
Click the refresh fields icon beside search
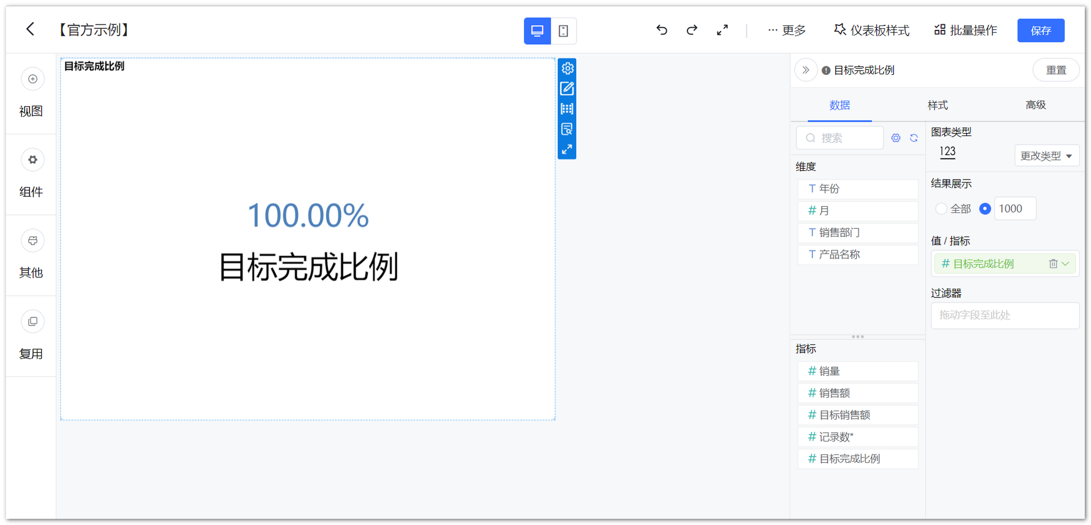pyautogui.click(x=913, y=138)
